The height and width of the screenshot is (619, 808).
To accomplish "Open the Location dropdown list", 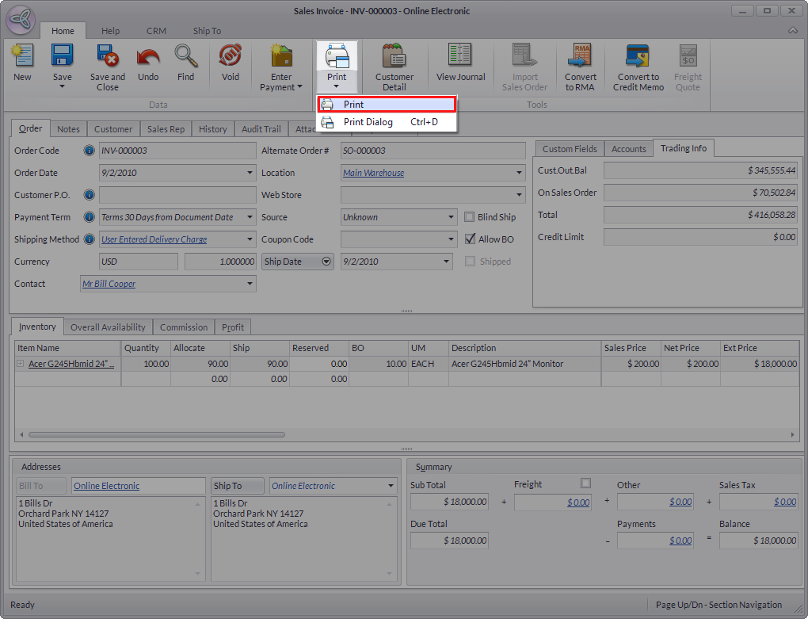I will click(x=519, y=173).
